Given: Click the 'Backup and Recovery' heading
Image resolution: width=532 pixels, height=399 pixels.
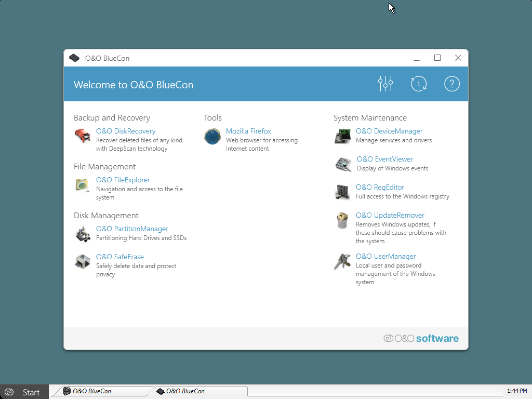Looking at the screenshot, I should click(112, 118).
